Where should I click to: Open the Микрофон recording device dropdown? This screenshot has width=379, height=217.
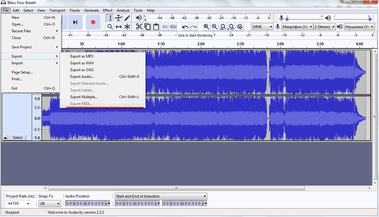pos(298,27)
